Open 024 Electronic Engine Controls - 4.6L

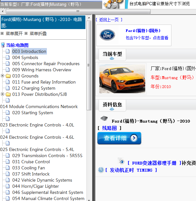(37, 137)
